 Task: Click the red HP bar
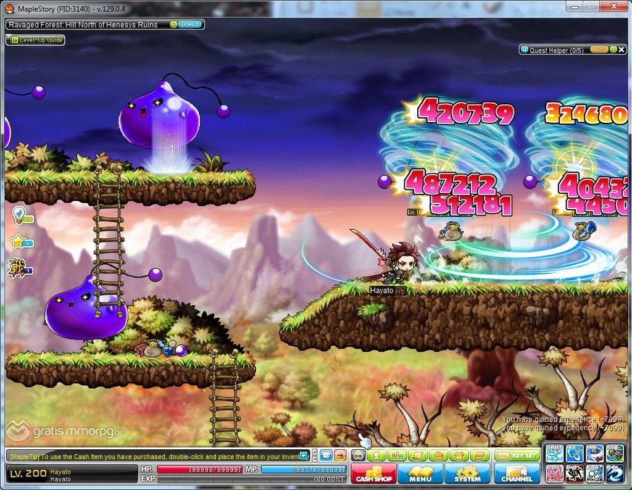pyautogui.click(x=199, y=469)
